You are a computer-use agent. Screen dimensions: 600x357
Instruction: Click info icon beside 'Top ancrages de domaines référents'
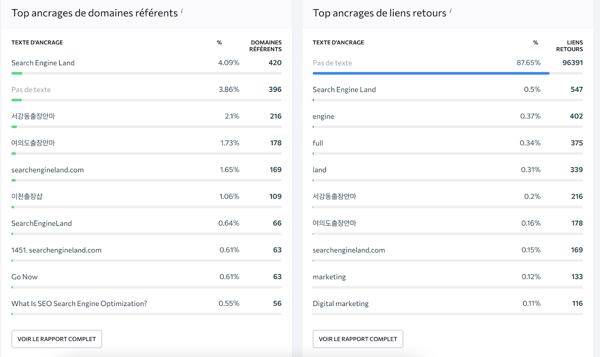click(182, 11)
